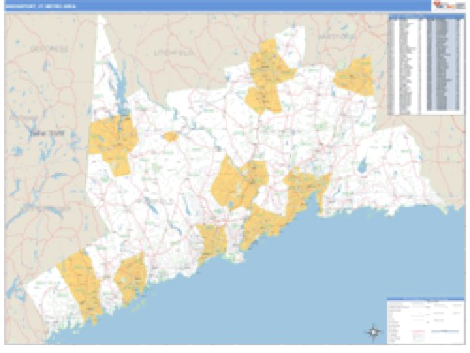Click the DUTCHESS county label
The image size is (470, 353).
click(49, 49)
